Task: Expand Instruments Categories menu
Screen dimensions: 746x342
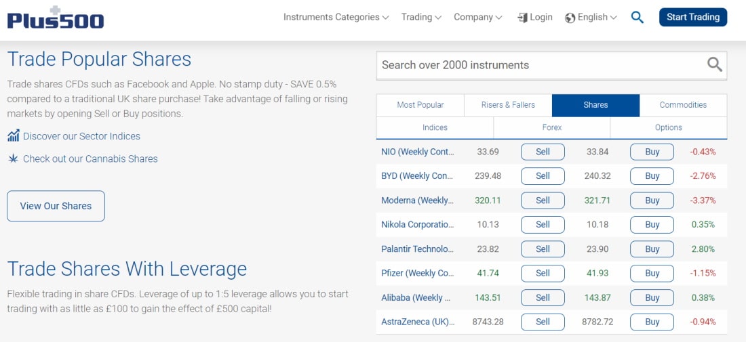Action: coord(336,17)
